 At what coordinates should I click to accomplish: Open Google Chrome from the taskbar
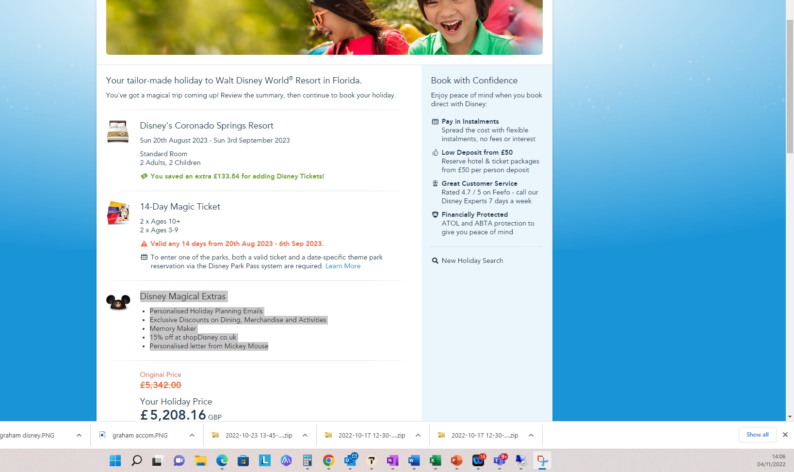pyautogui.click(x=328, y=460)
